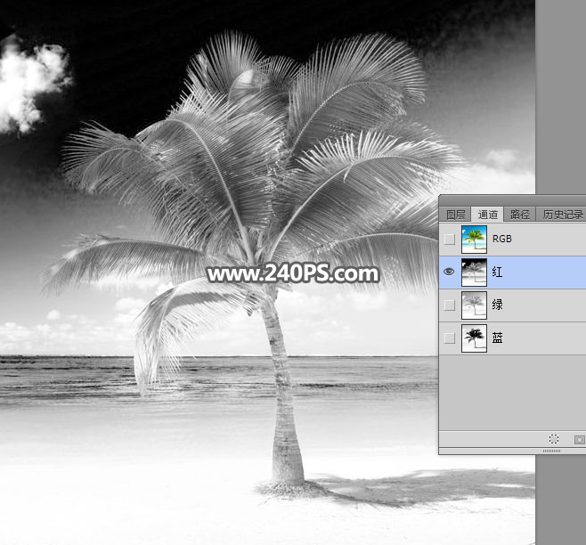Select the 蓝 channel name
The width and height of the screenshot is (586, 545).
[x=497, y=338]
